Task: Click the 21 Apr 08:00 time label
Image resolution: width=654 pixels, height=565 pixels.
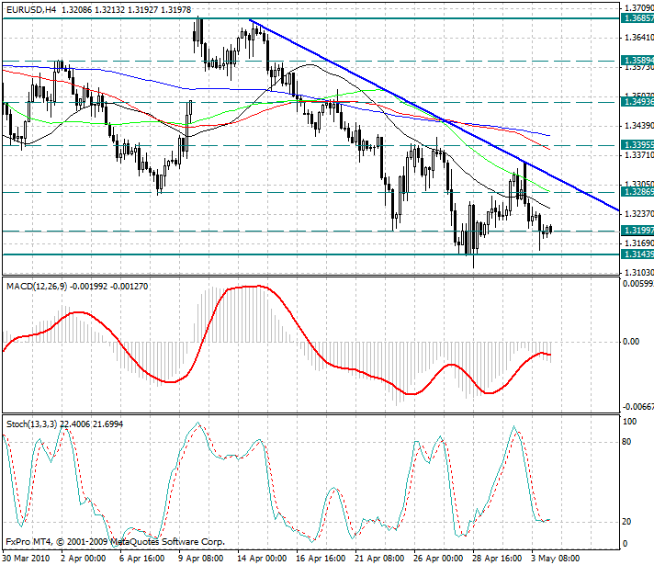Action: click(x=379, y=559)
